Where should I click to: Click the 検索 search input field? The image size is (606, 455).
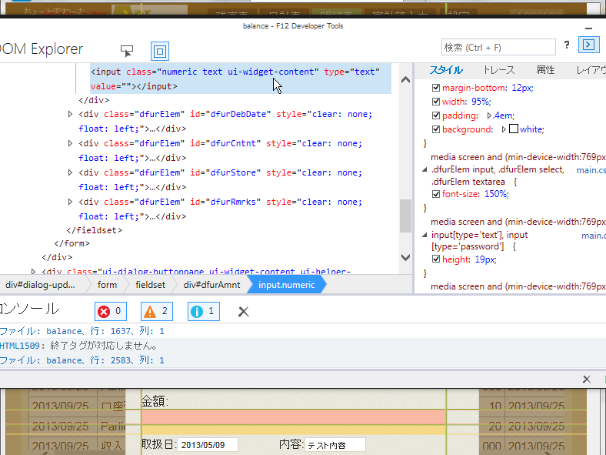[498, 47]
